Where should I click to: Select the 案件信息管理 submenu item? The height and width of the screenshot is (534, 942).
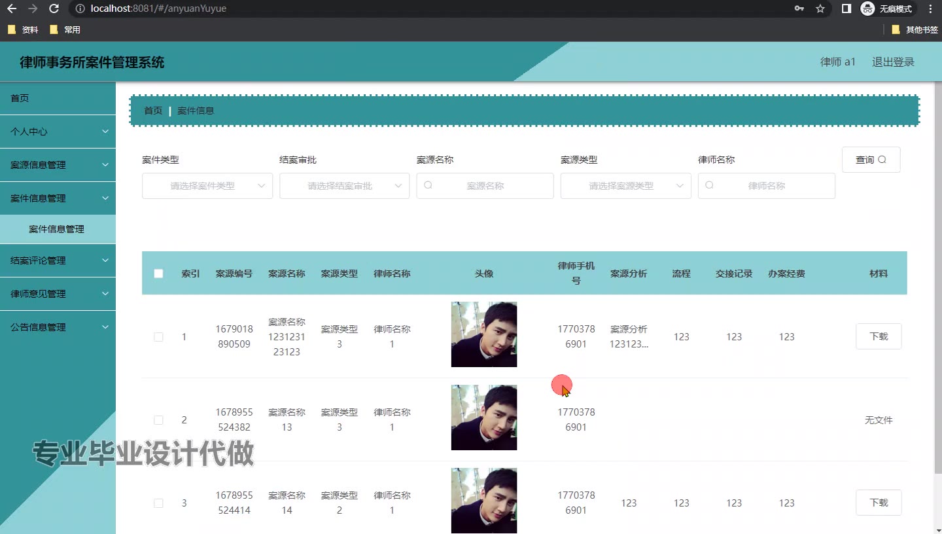pos(58,229)
